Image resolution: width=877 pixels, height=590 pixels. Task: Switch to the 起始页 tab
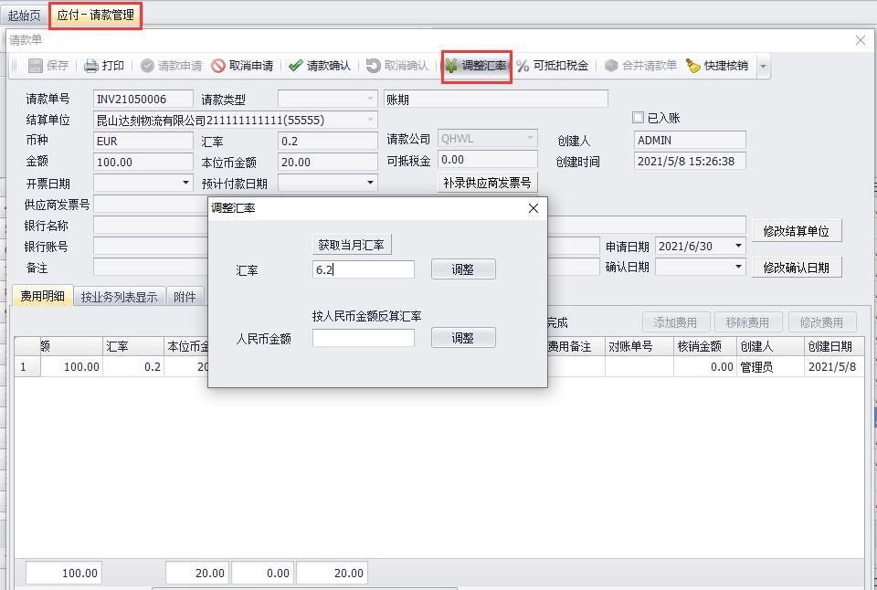24,16
